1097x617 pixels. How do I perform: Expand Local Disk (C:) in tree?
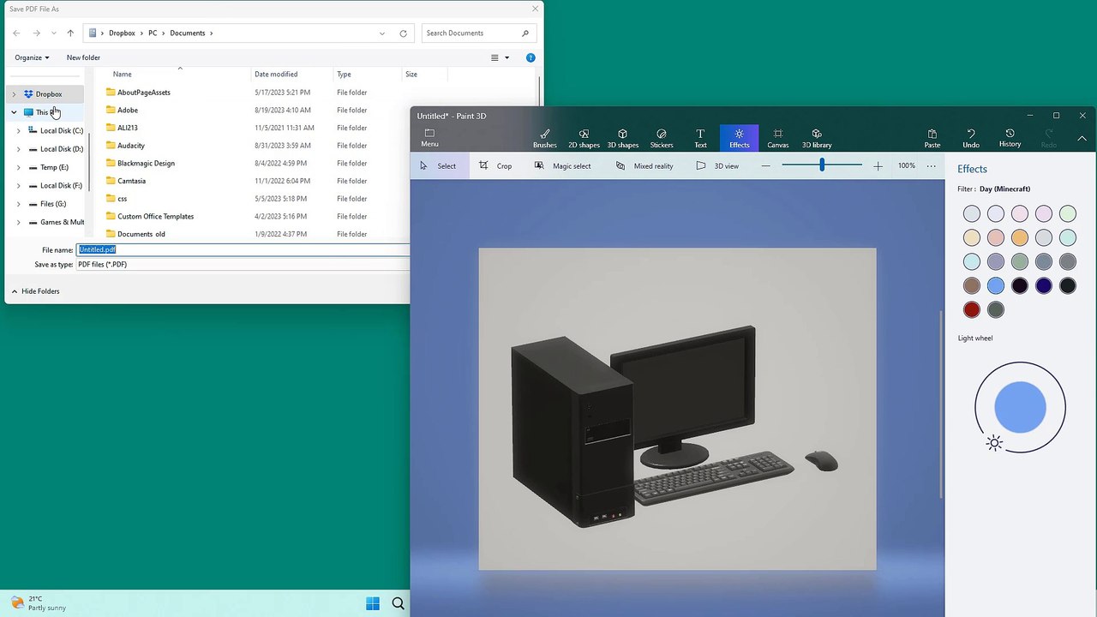coord(19,131)
